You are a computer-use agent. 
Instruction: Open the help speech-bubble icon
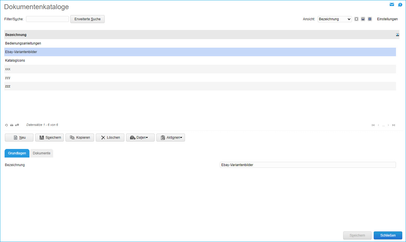[400, 5]
